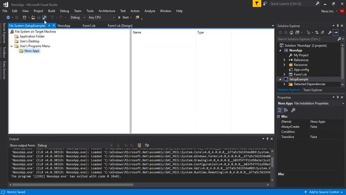Open the Data Sources side tab

pos(4,70)
